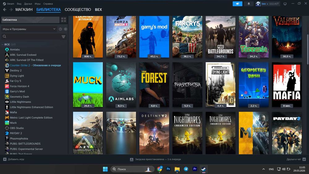This screenshot has height=174, width=309.
Task: Open Друзья и чат
Action: pyautogui.click(x=296, y=159)
